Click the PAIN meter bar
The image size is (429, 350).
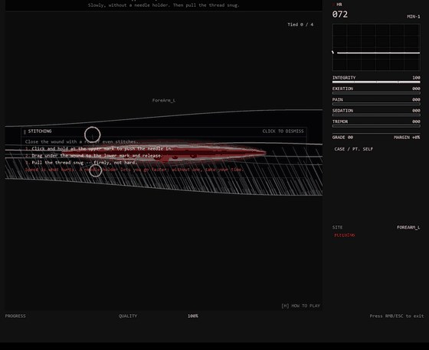(376, 104)
